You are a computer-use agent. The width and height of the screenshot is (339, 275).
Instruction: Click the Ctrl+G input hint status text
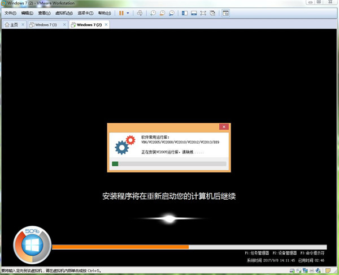pyautogui.click(x=51, y=270)
